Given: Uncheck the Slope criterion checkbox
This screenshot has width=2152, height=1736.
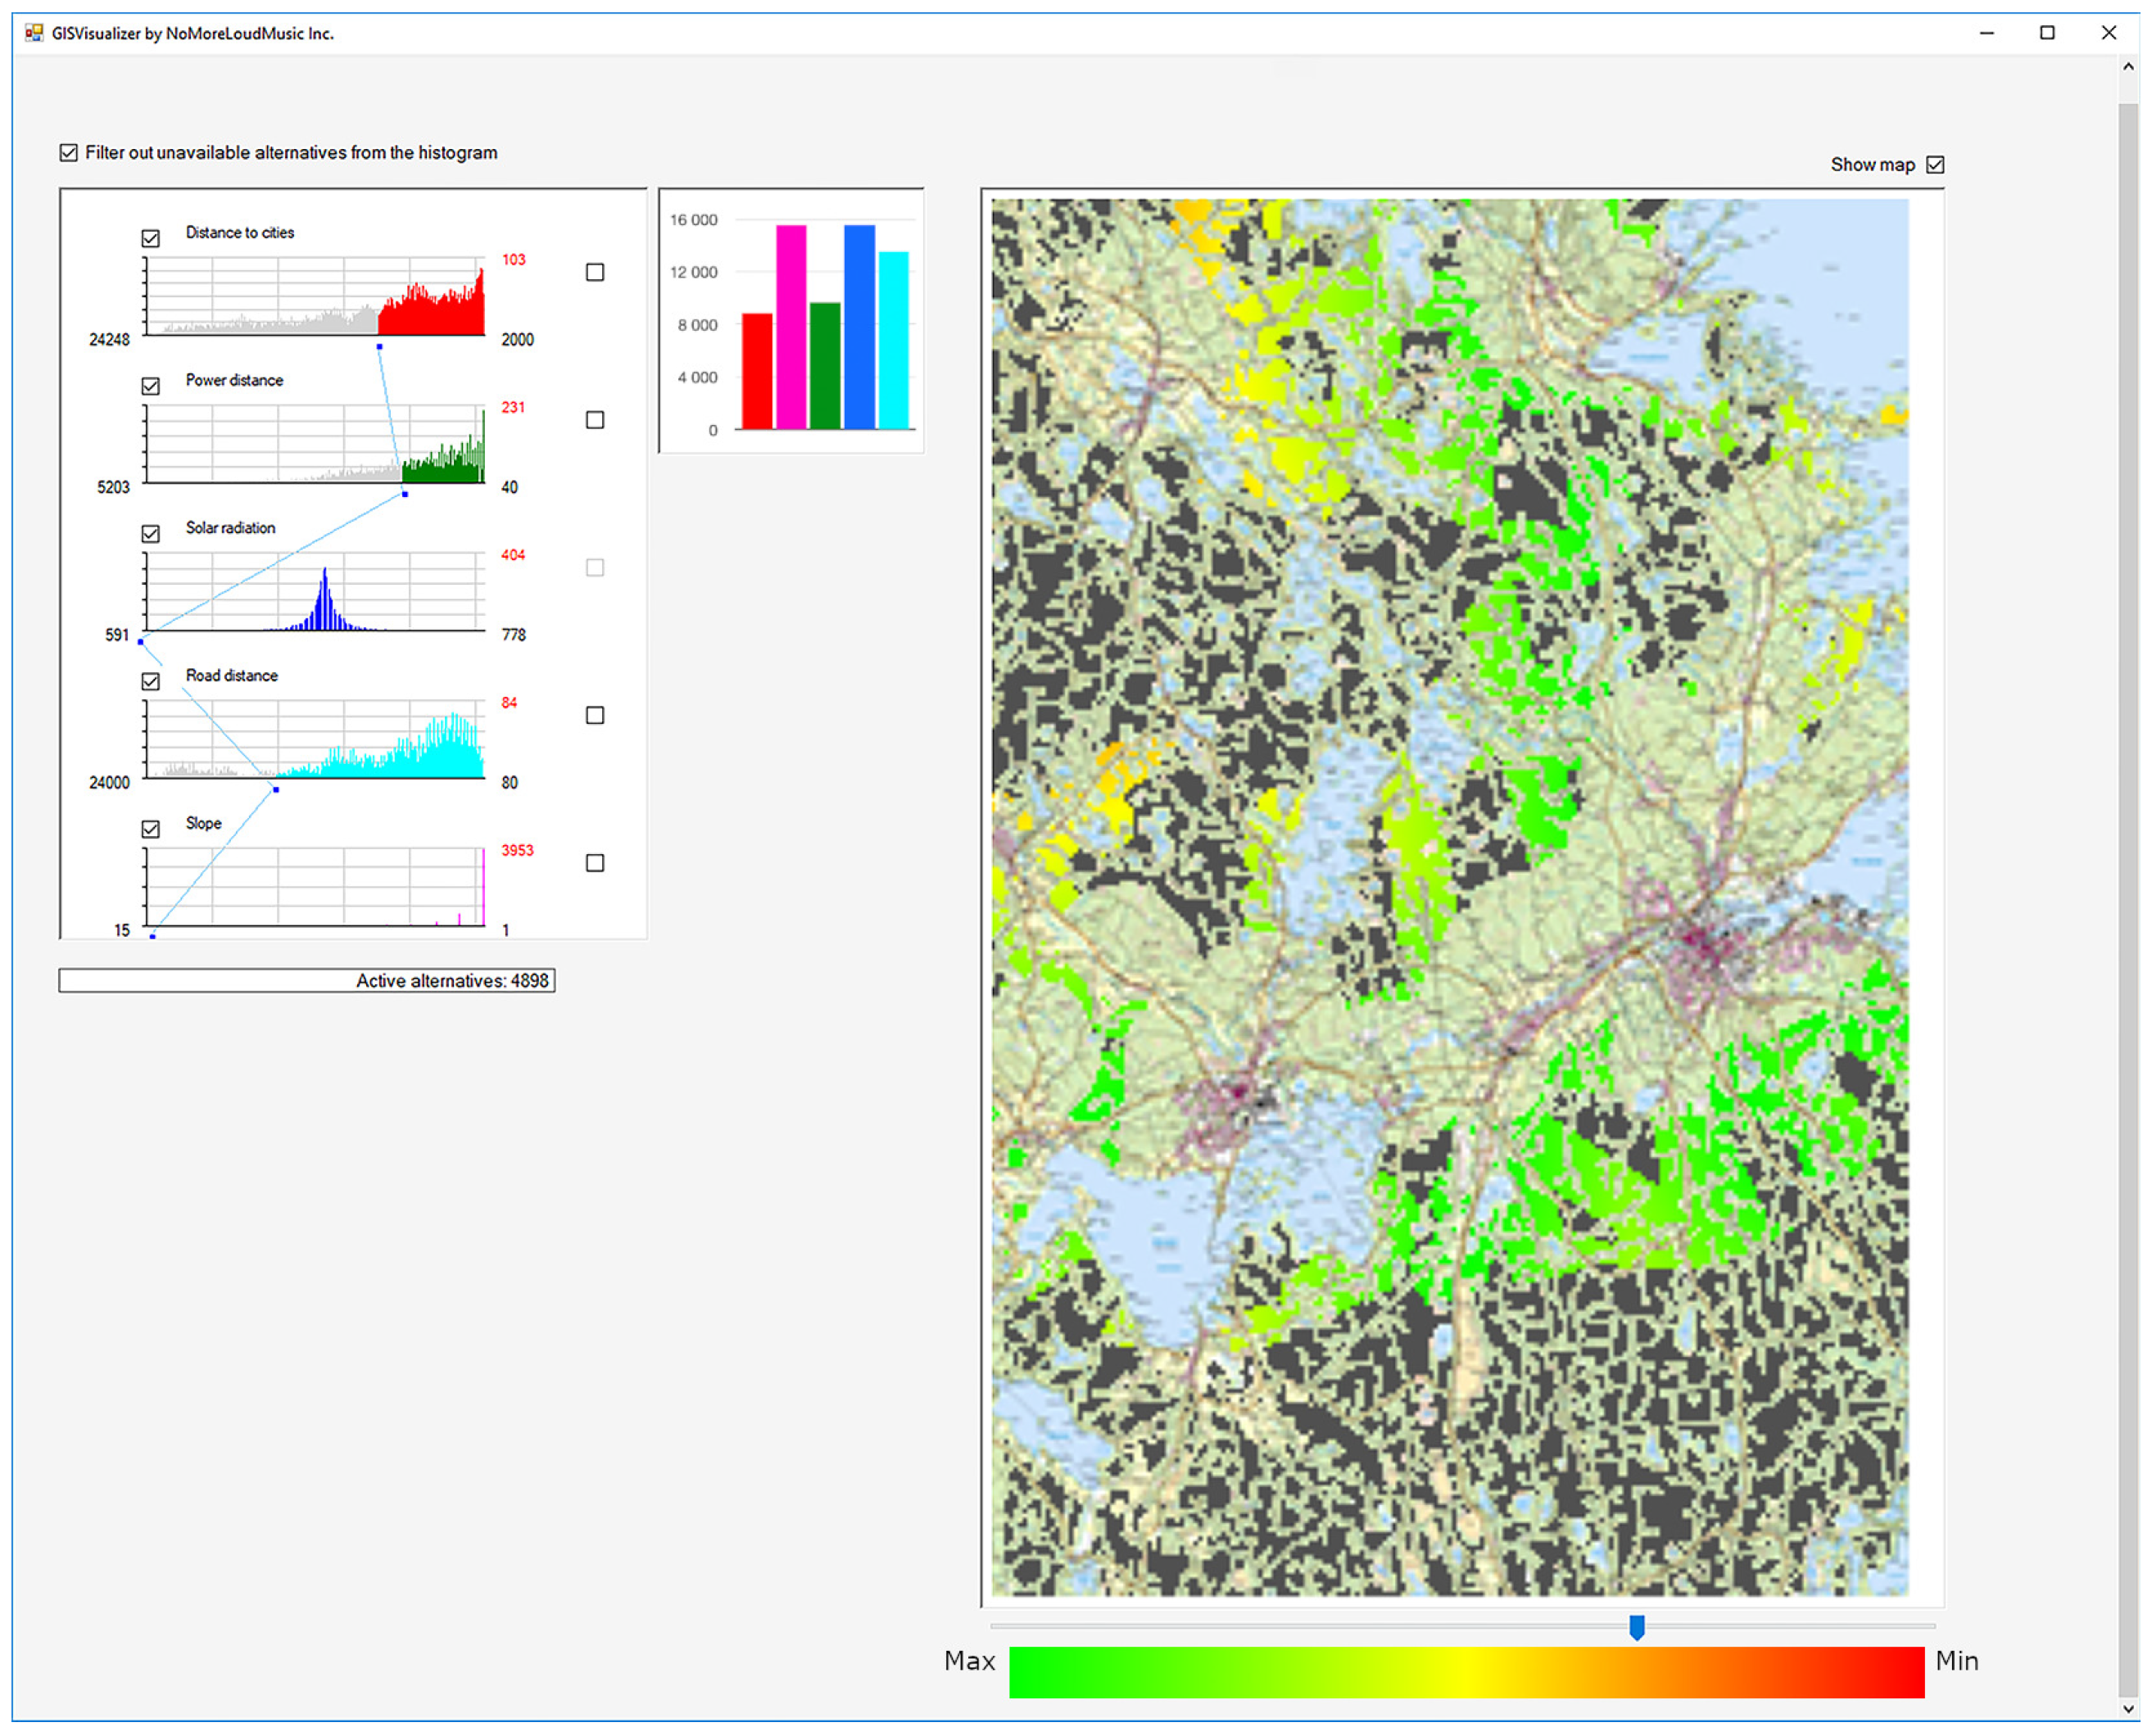Looking at the screenshot, I should (151, 830).
